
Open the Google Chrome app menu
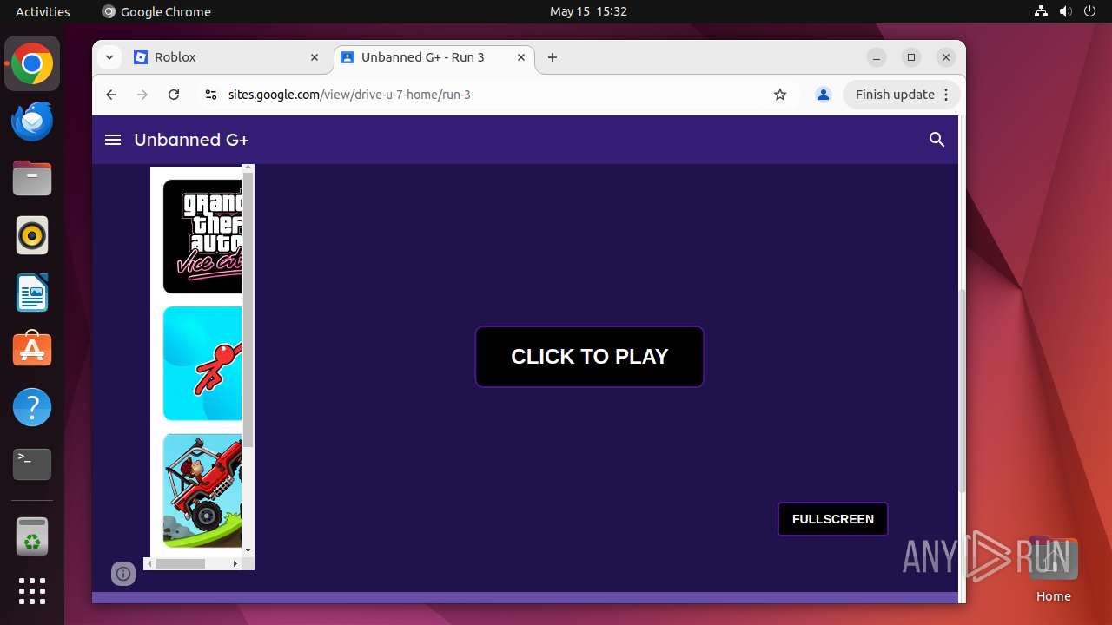point(156,11)
